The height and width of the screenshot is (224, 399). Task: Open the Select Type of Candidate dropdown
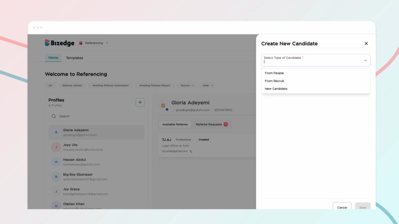tap(316, 60)
